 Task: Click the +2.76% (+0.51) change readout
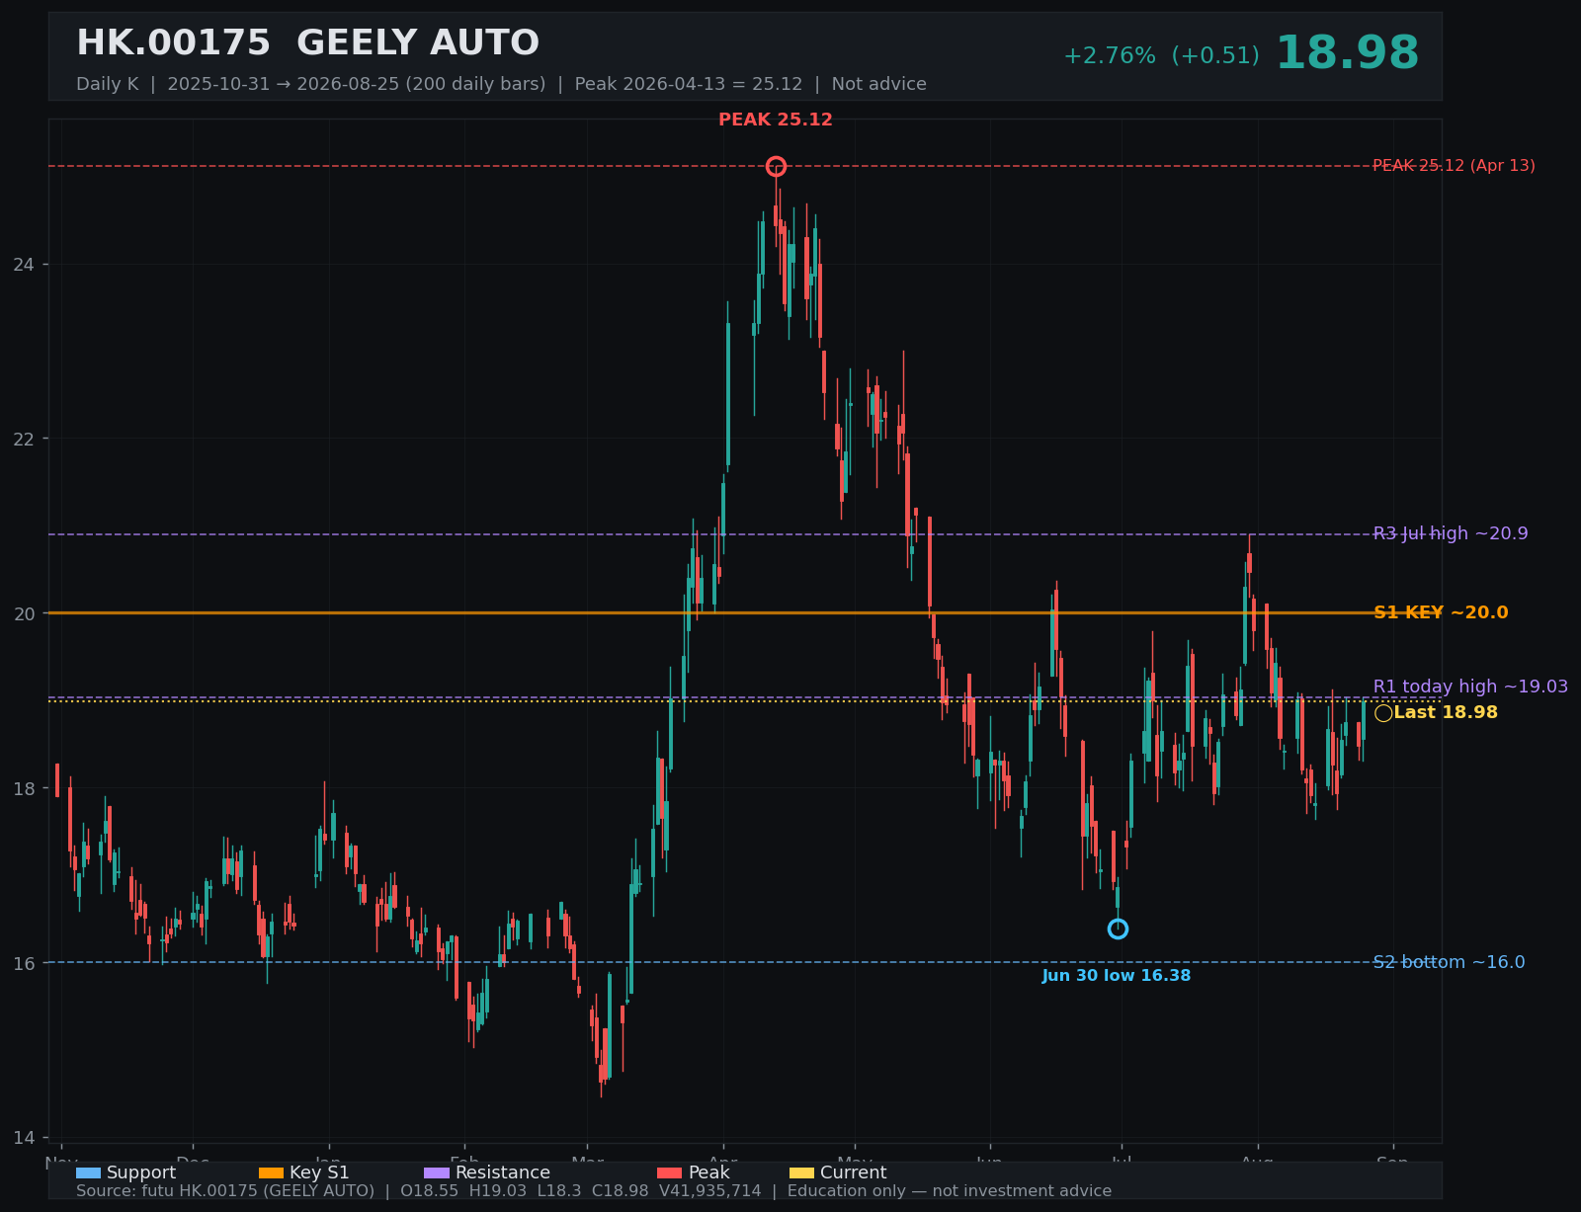point(1161,56)
